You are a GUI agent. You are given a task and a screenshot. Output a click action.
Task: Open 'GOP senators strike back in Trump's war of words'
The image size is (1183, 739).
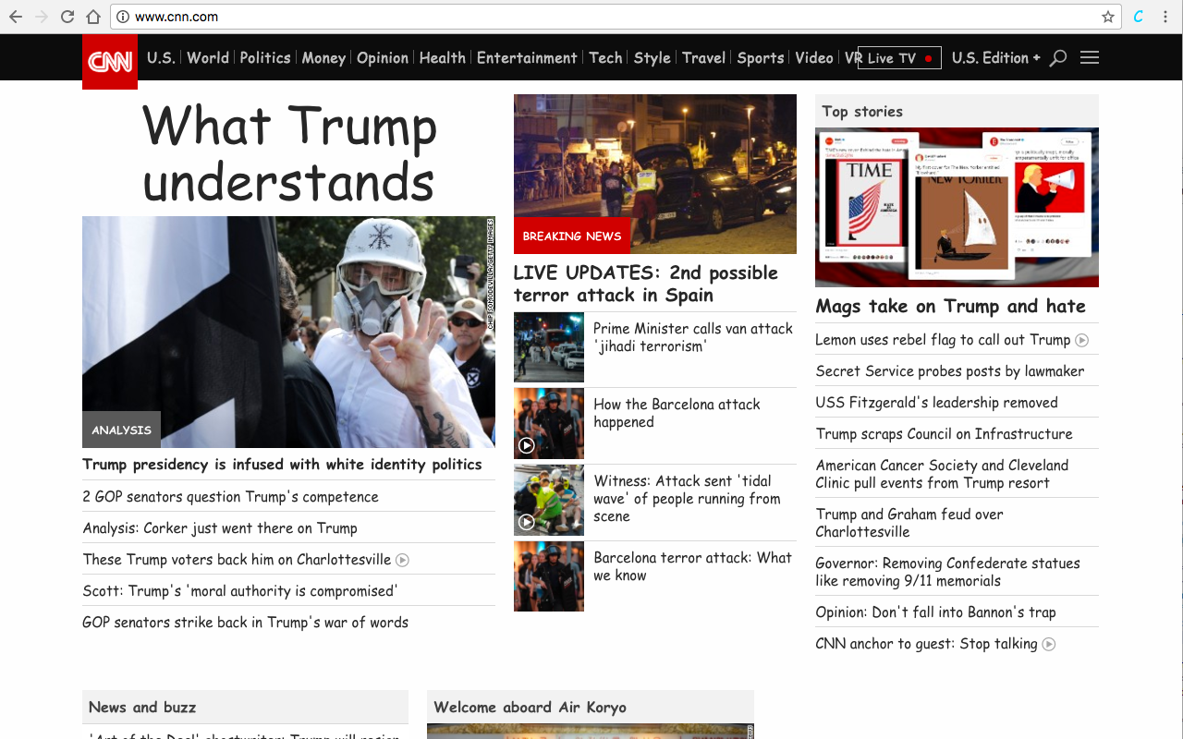pos(245,623)
